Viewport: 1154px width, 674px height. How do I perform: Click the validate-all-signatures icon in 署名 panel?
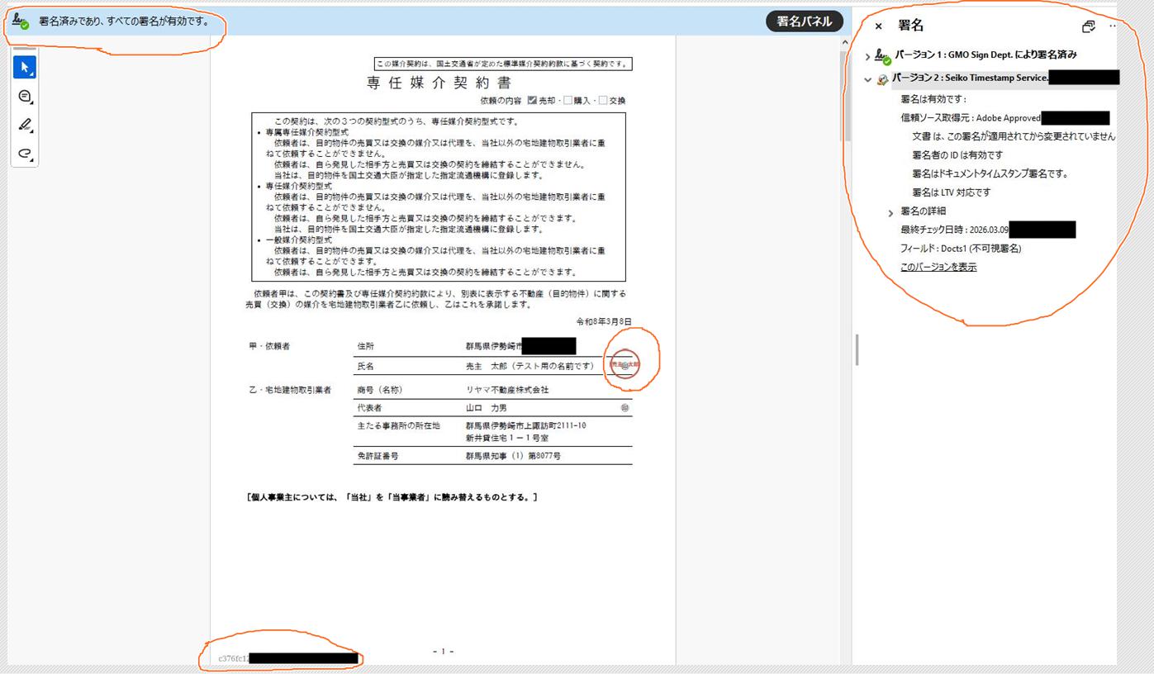[x=1088, y=26]
